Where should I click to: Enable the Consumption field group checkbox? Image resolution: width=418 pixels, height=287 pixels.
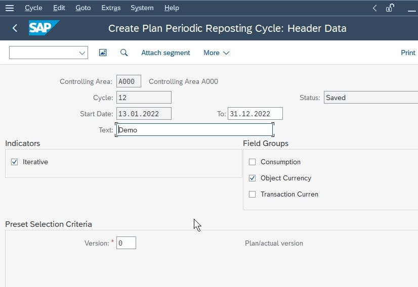pyautogui.click(x=252, y=162)
